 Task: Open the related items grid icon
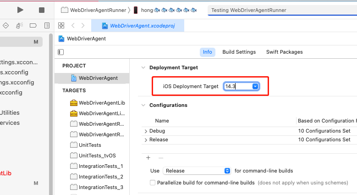pyautogui.click(x=61, y=26)
